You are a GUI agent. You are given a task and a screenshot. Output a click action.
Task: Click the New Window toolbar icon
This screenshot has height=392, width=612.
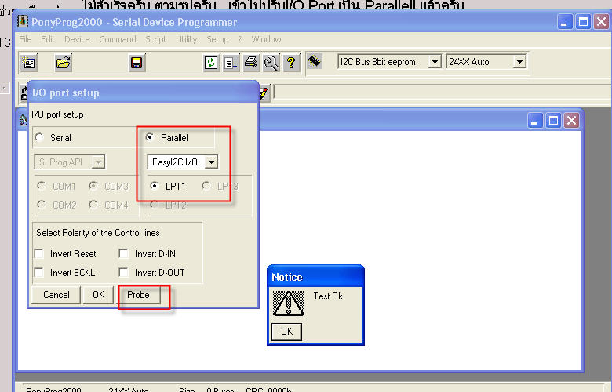[x=29, y=63]
